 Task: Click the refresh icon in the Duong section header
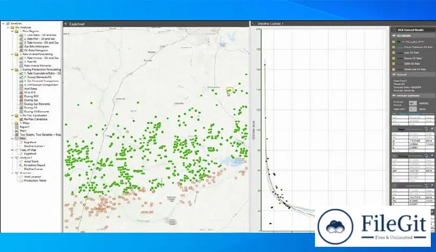[426, 156]
